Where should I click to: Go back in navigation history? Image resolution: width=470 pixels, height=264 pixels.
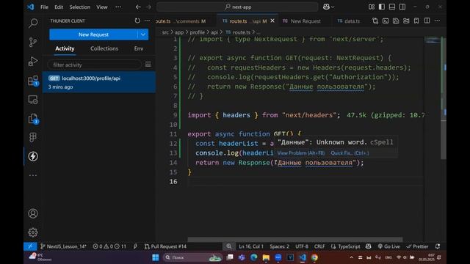tap(138, 7)
